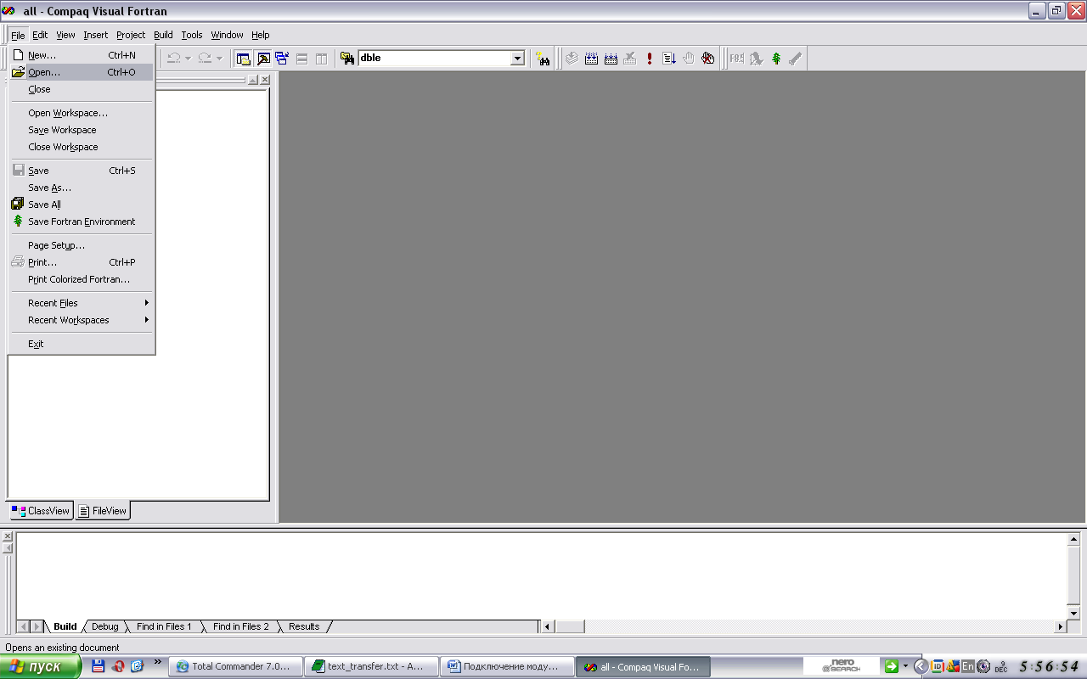Choose New... in the File menu
1087x679 pixels.
(x=82, y=55)
